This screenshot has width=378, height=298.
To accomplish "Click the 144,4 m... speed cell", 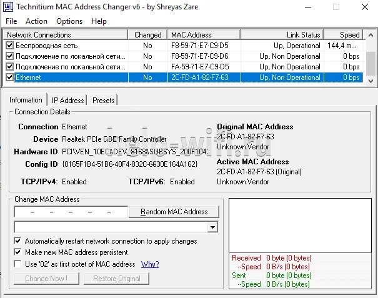I will 342,46.
